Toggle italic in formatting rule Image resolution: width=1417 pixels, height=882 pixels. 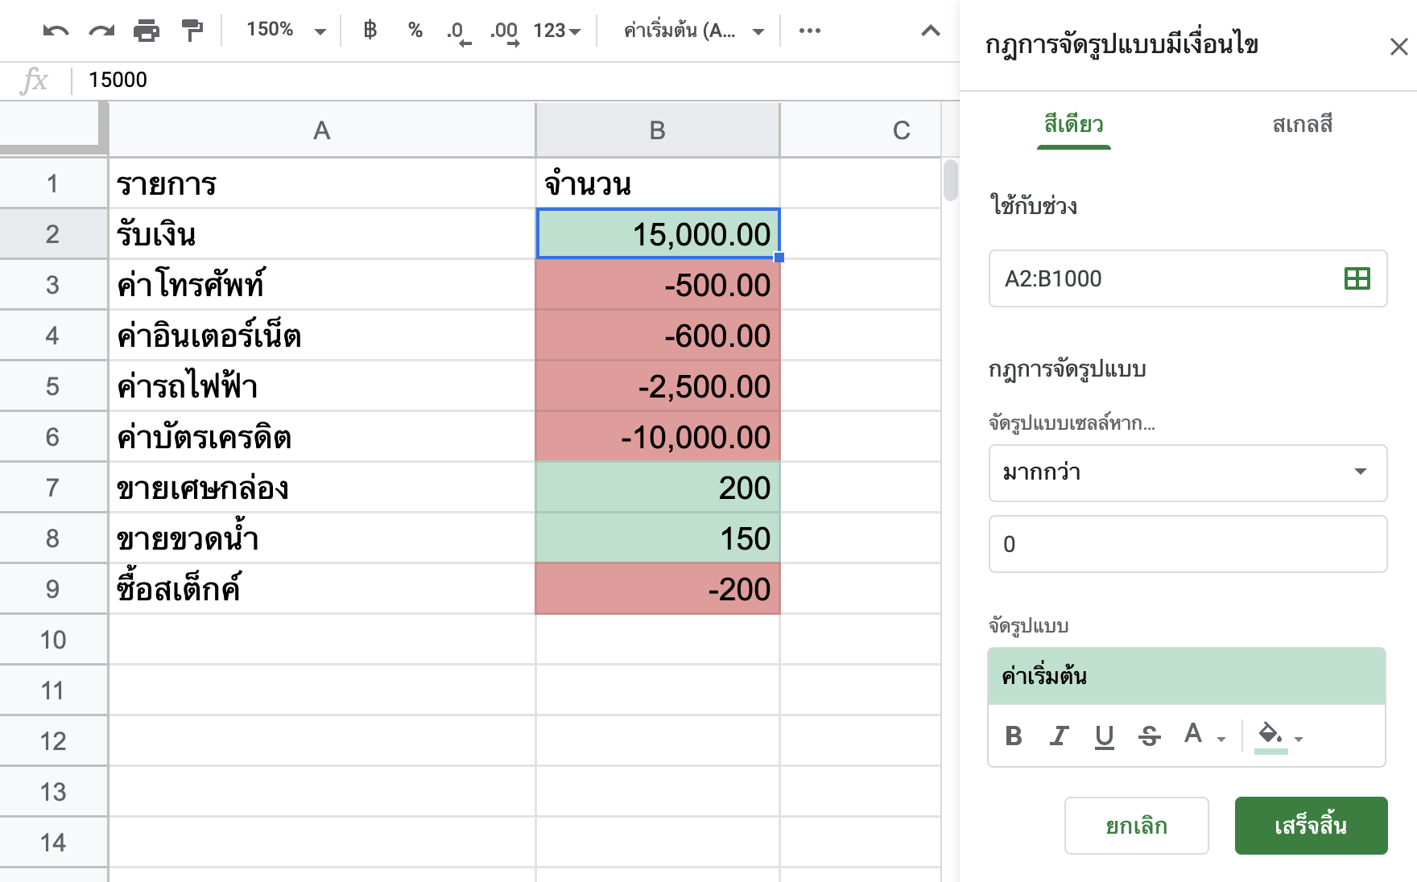click(1059, 736)
